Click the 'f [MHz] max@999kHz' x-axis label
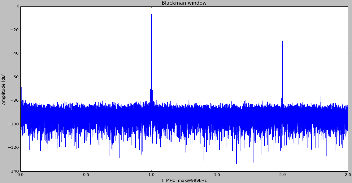 coord(184,180)
